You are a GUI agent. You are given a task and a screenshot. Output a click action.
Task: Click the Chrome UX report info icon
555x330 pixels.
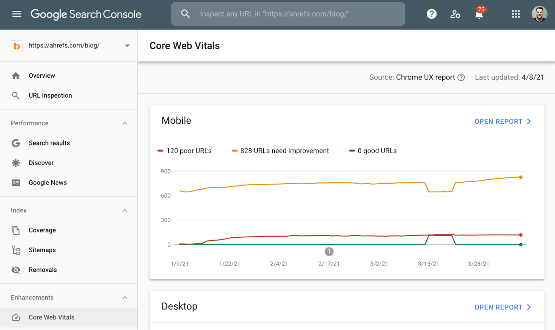coord(461,77)
